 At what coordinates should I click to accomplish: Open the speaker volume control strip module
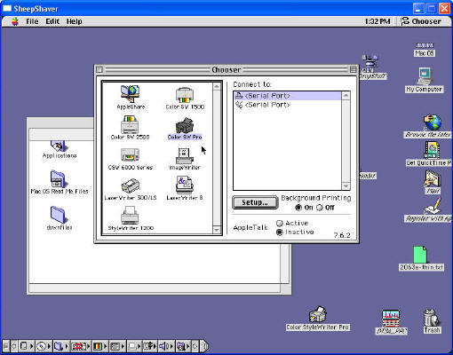tap(166, 346)
